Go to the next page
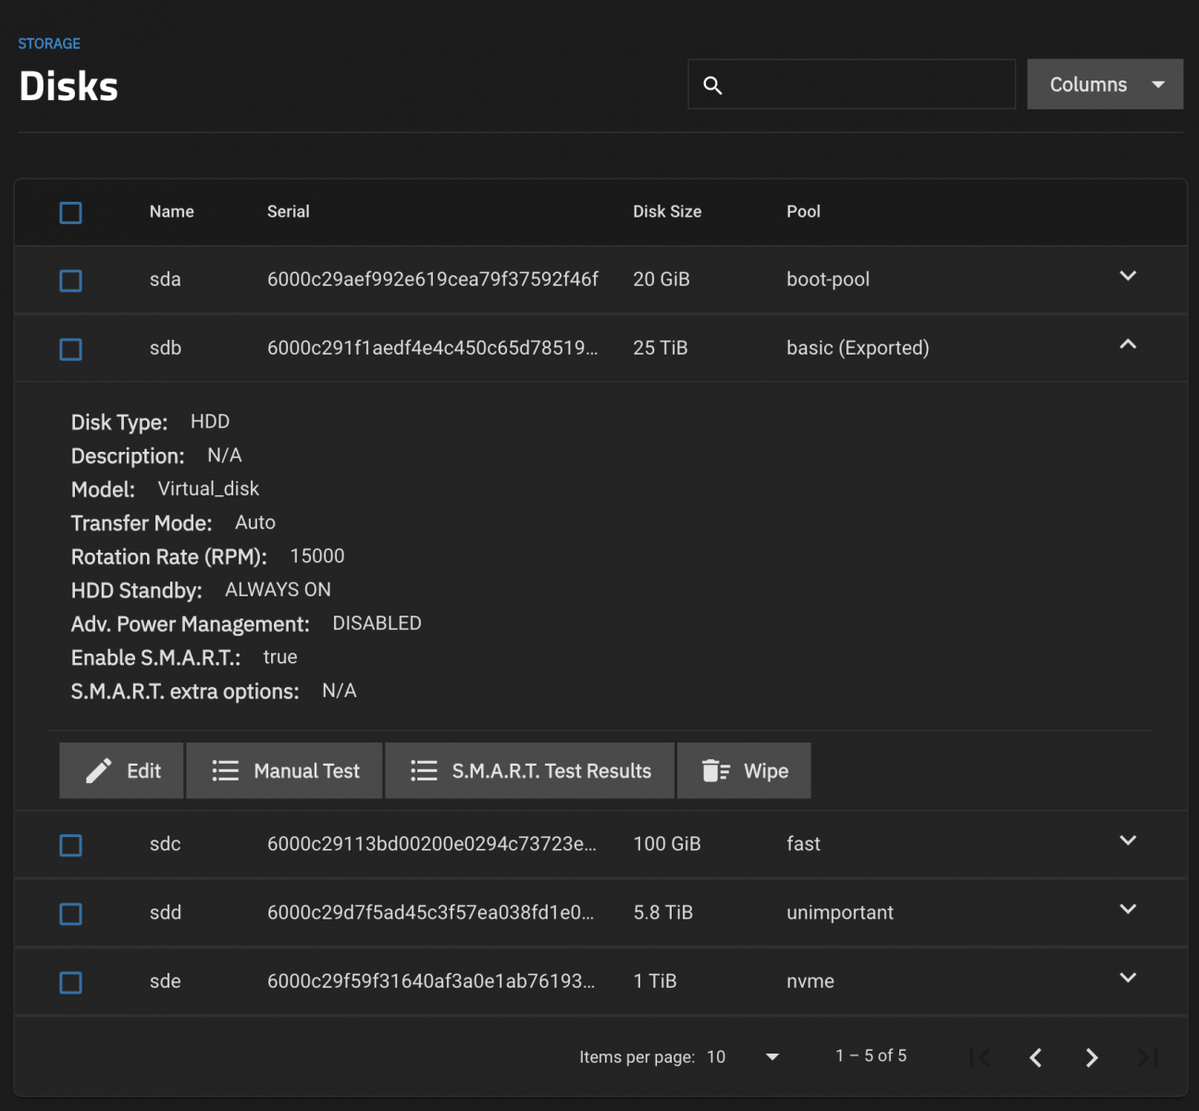1199x1111 pixels. point(1092,1057)
